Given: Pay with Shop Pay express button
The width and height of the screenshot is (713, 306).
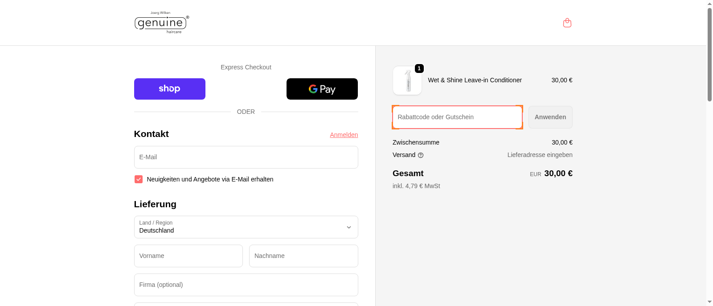Looking at the screenshot, I should (170, 89).
